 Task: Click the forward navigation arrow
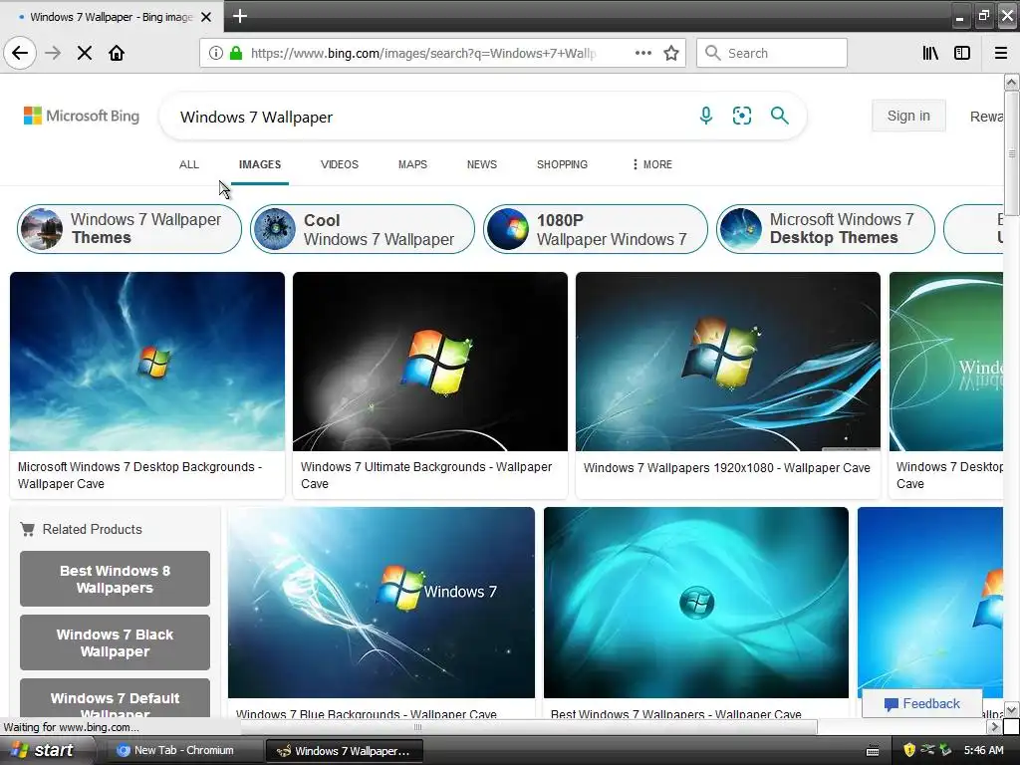53,53
